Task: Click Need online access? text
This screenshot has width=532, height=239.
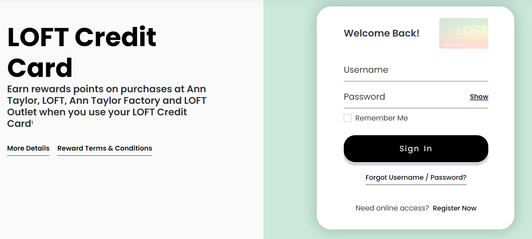Action: [x=392, y=208]
